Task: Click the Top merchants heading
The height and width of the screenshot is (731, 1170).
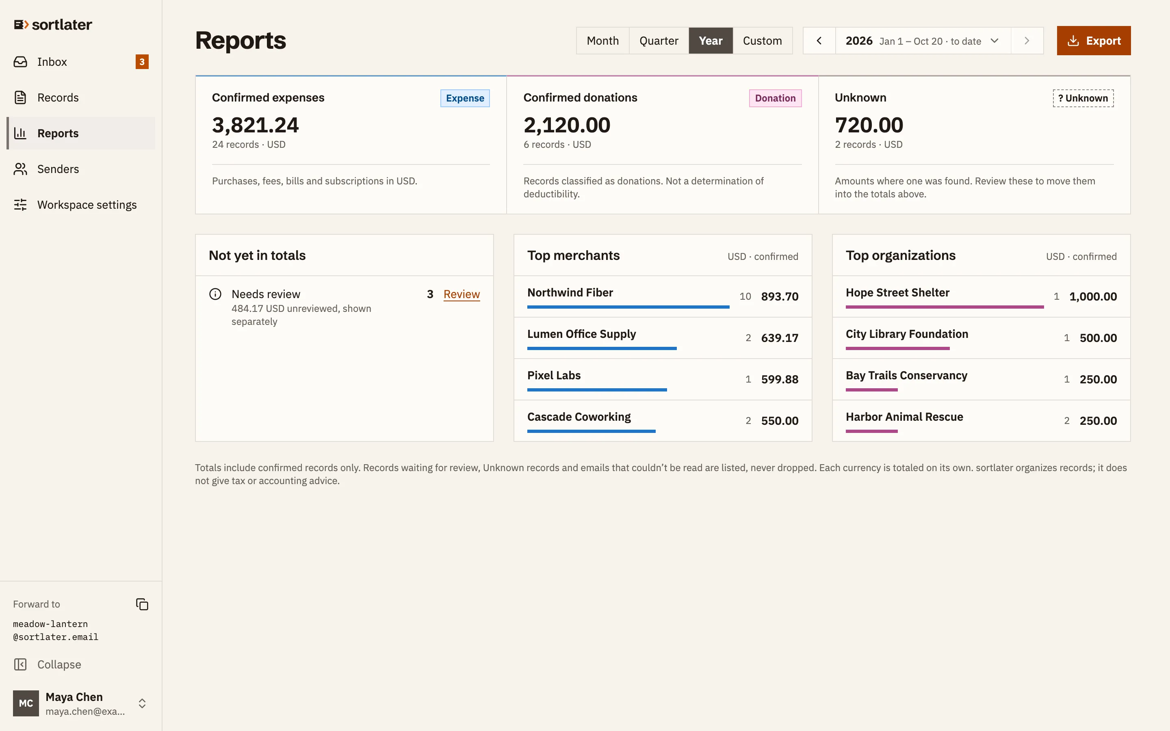Action: click(573, 255)
